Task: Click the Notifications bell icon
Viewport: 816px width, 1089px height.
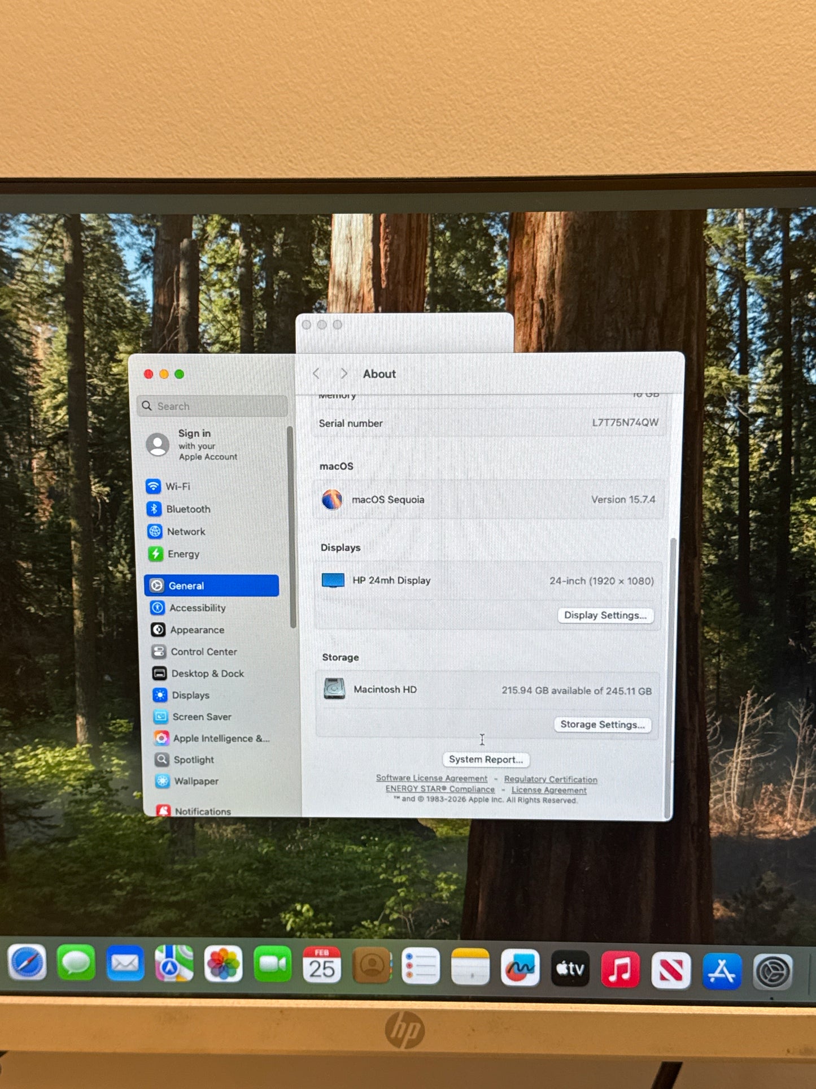Action: tap(164, 810)
